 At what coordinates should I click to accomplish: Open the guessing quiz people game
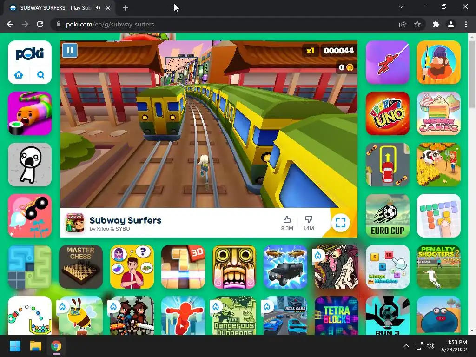click(132, 267)
